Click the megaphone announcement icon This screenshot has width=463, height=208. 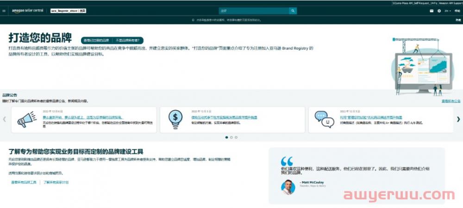pyautogui.click(x=26, y=120)
